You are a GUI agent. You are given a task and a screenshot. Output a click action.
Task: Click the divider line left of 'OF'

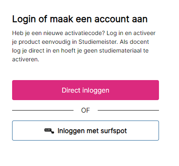(43, 110)
